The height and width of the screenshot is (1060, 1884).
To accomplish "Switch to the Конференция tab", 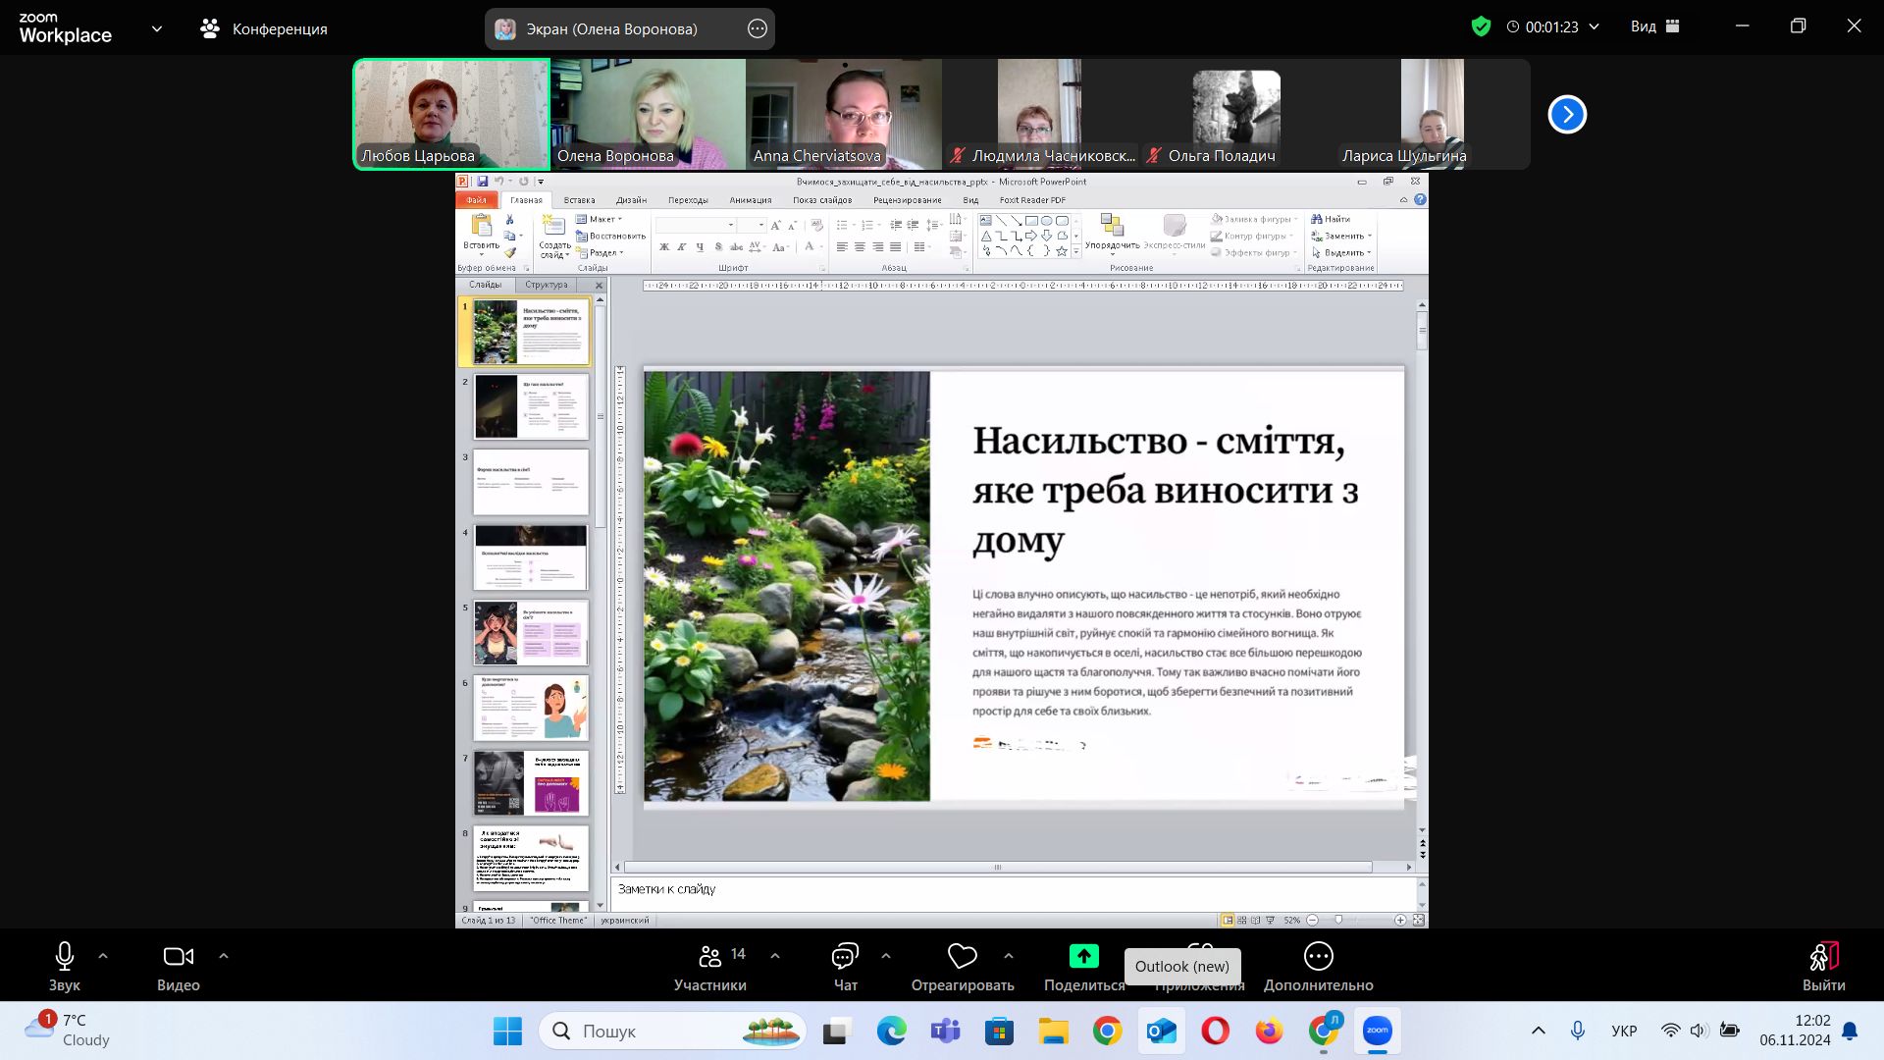I will click(x=265, y=28).
